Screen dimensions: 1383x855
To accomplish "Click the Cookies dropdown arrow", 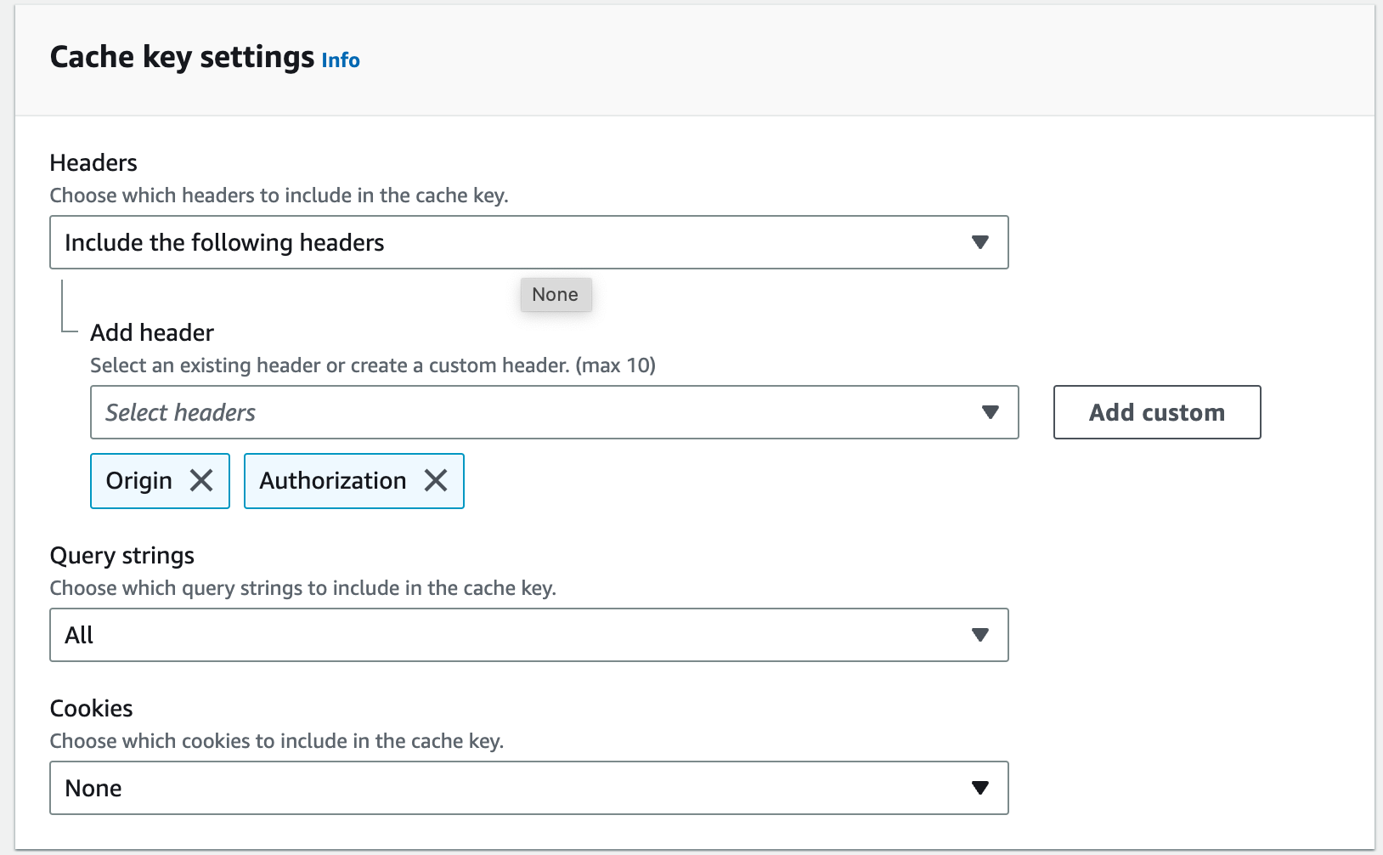I will pyautogui.click(x=980, y=788).
